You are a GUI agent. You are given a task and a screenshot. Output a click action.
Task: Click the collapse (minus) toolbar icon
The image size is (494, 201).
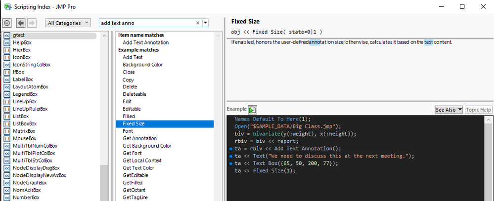pos(7,23)
